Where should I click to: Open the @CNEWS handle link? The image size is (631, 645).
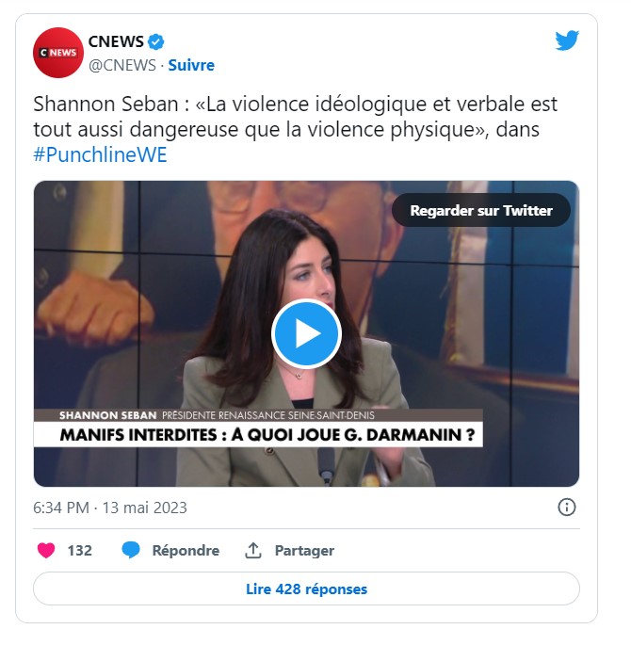(x=122, y=65)
